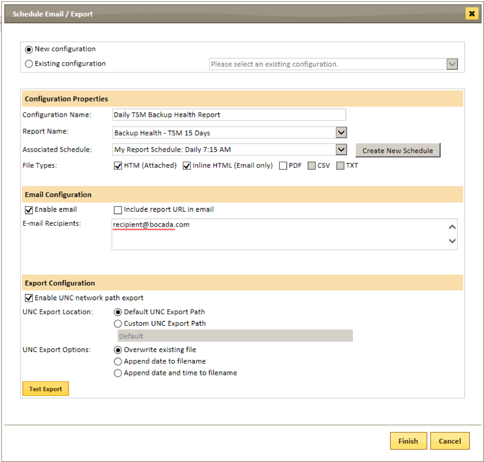The image size is (484, 462).
Task: Uncheck the HTM (Attached) file type
Action: pyautogui.click(x=118, y=165)
